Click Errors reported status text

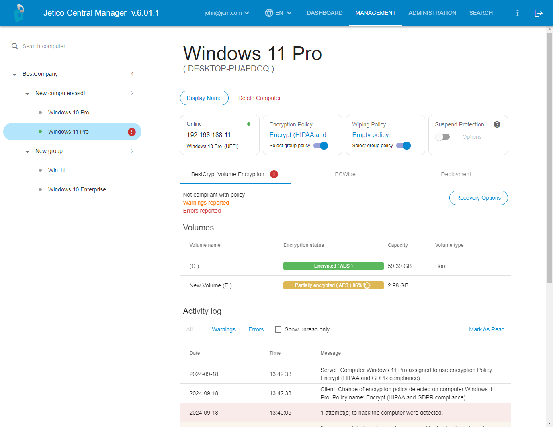pyautogui.click(x=202, y=211)
